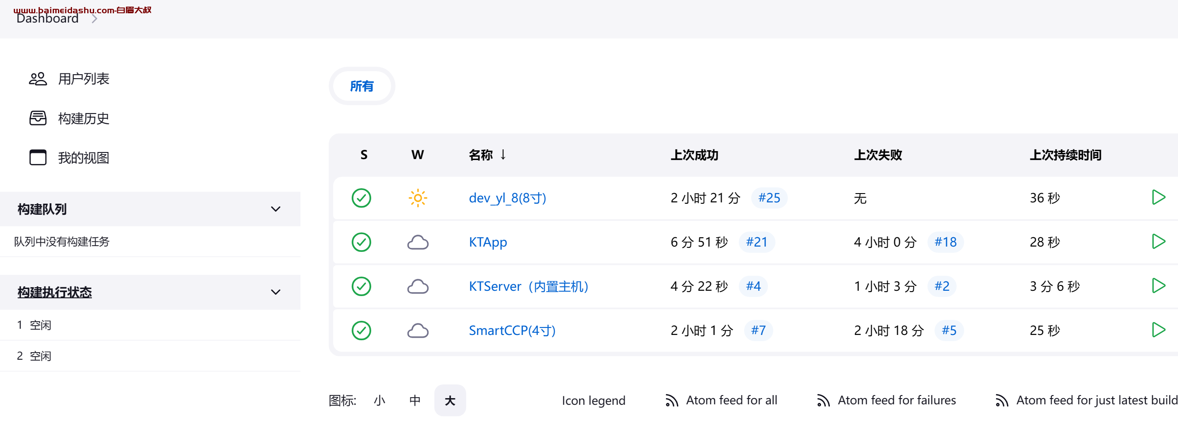Set icon size to 小
The height and width of the screenshot is (441, 1178).
(380, 401)
